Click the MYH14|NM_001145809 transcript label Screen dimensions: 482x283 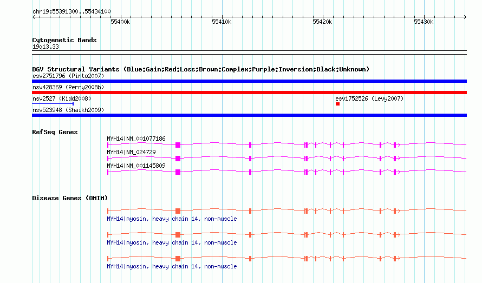coord(136,166)
